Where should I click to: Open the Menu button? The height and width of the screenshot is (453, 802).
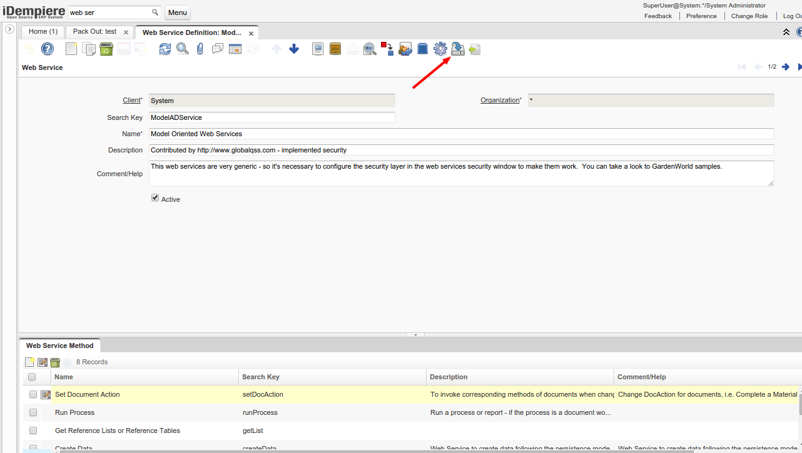[178, 12]
